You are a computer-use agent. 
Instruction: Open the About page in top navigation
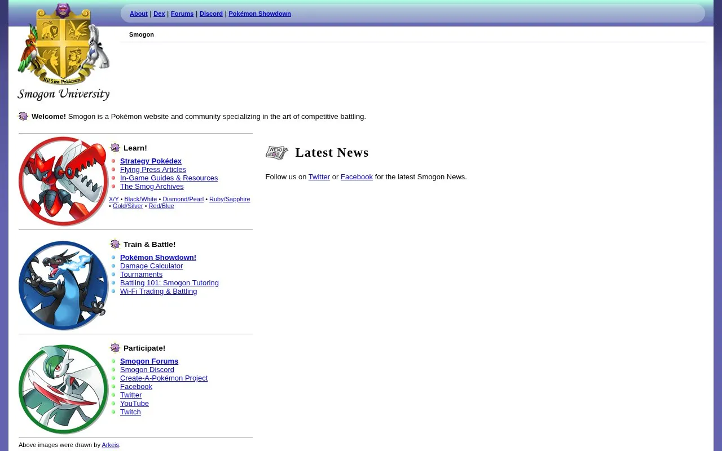click(139, 14)
